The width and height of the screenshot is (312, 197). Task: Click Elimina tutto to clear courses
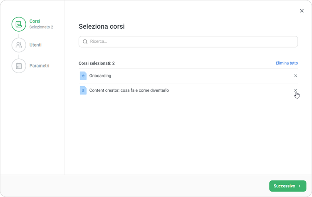tap(287, 63)
